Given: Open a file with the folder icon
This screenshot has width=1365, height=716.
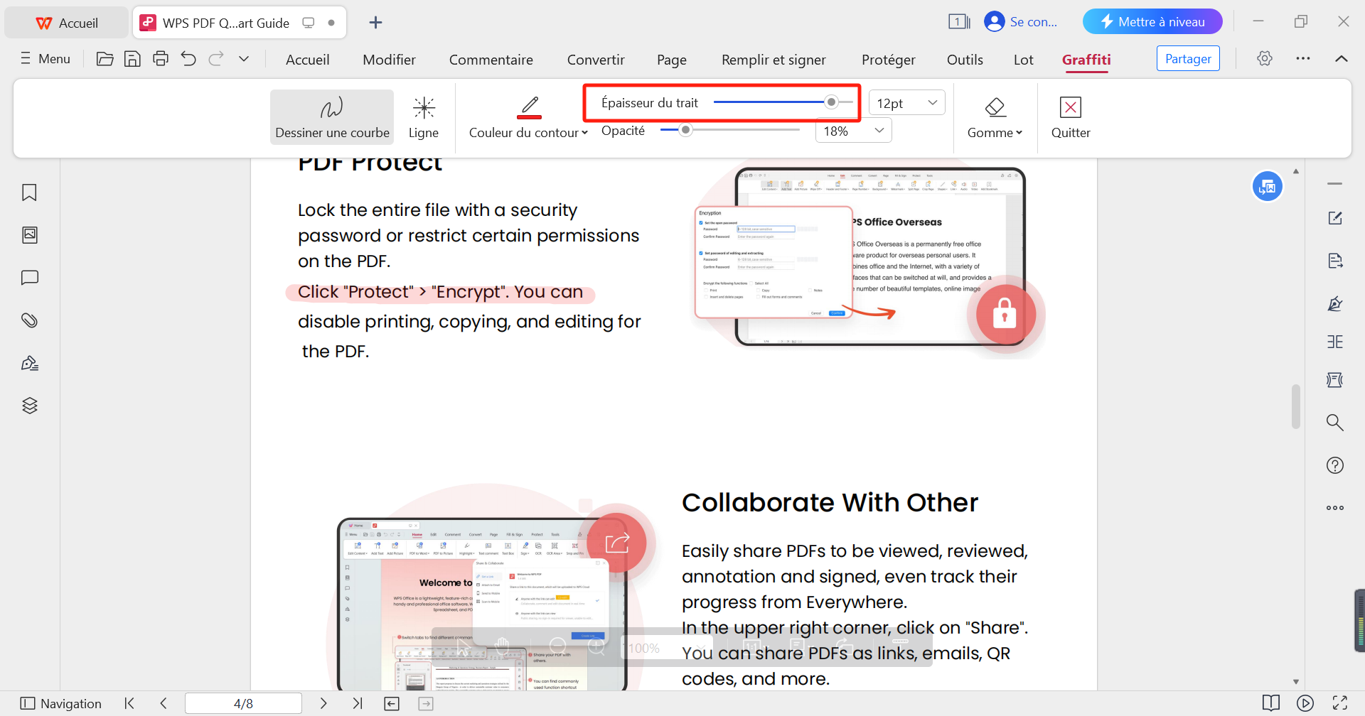Looking at the screenshot, I should coord(105,59).
